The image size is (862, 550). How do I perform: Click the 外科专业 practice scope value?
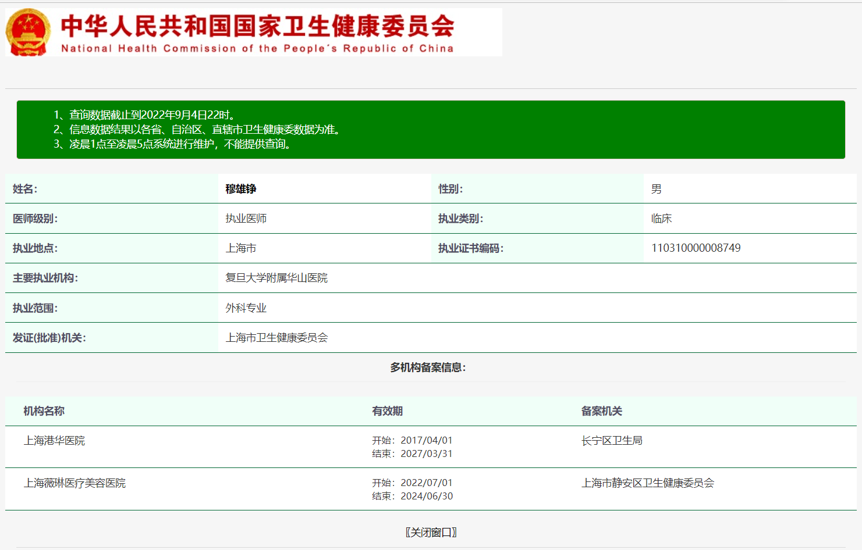[246, 308]
